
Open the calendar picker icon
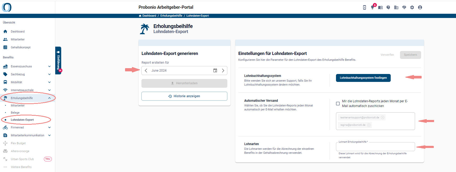click(x=215, y=71)
